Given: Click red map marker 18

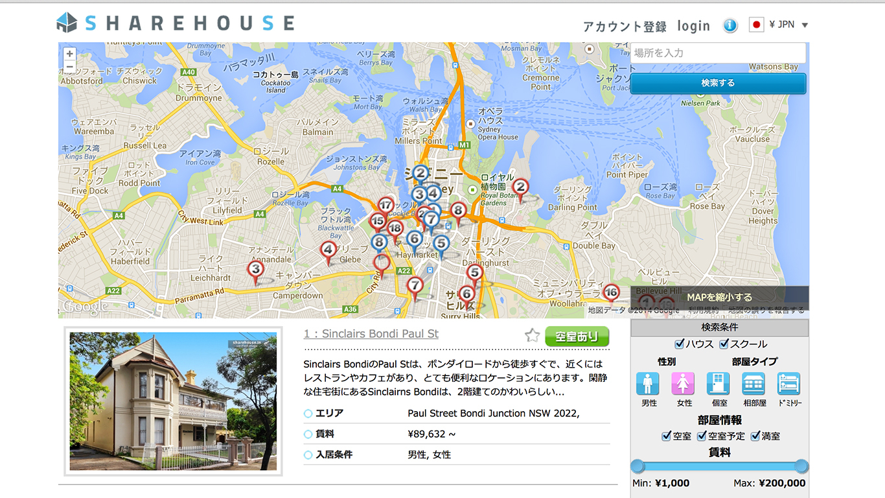Looking at the screenshot, I should pyautogui.click(x=395, y=230).
